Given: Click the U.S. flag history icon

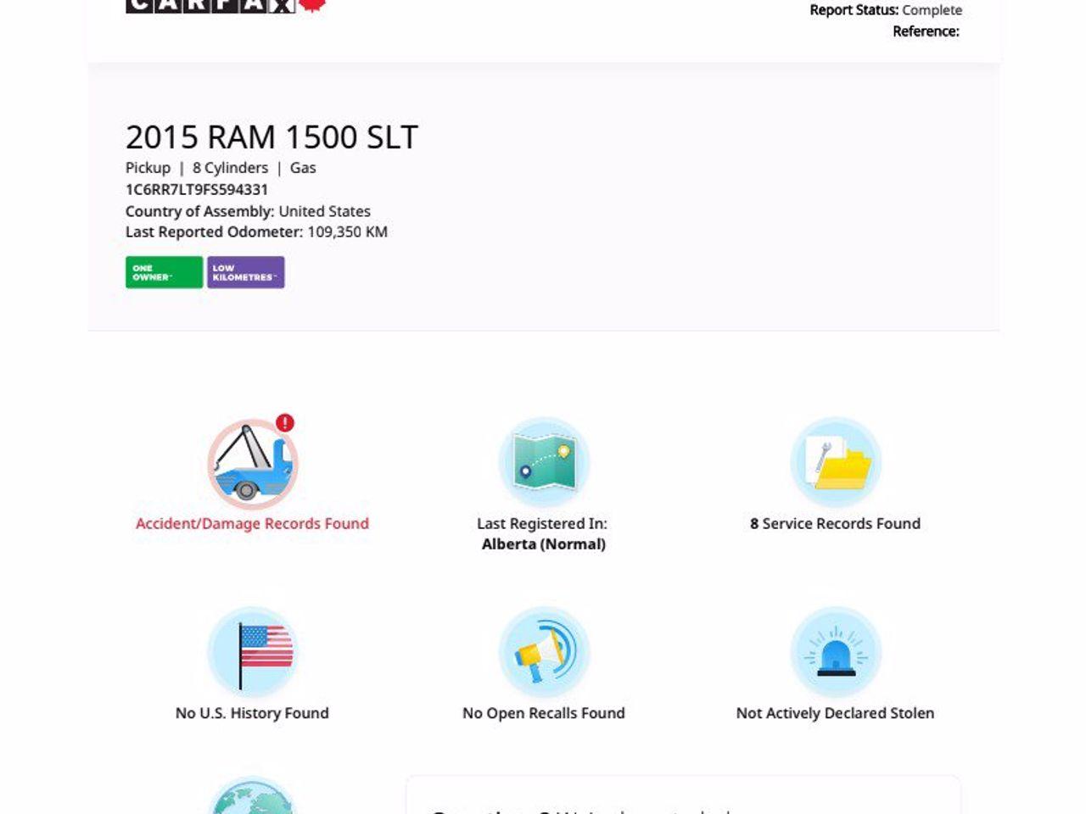Looking at the screenshot, I should pos(252,653).
